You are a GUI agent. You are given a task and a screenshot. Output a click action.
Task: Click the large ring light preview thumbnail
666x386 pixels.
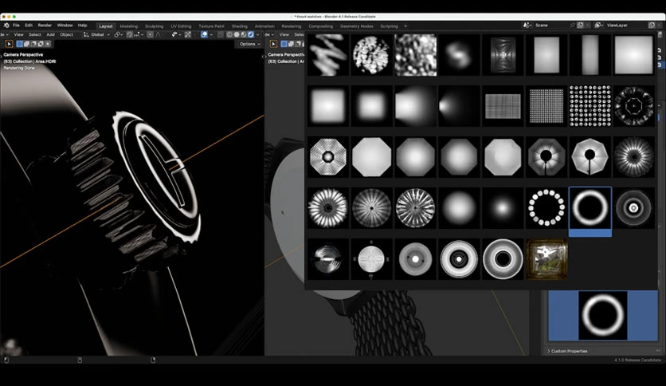pos(603,316)
